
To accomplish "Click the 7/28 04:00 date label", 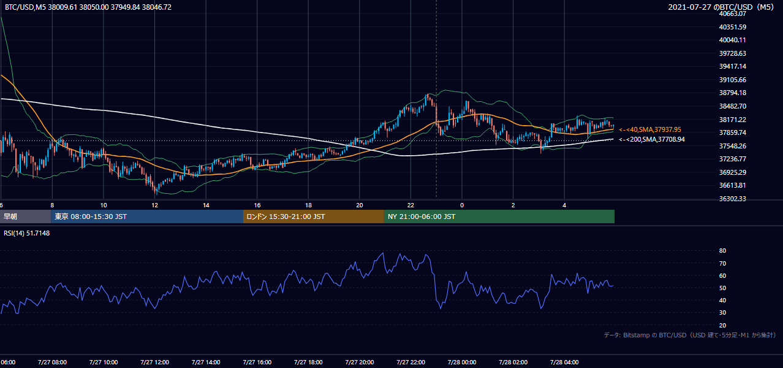I will tap(565, 362).
